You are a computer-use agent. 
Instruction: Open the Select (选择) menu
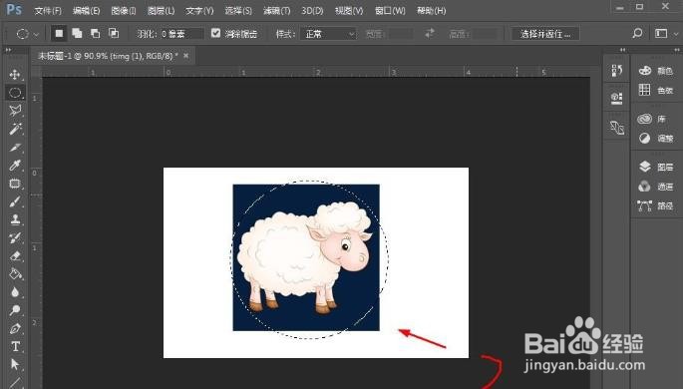point(238,10)
